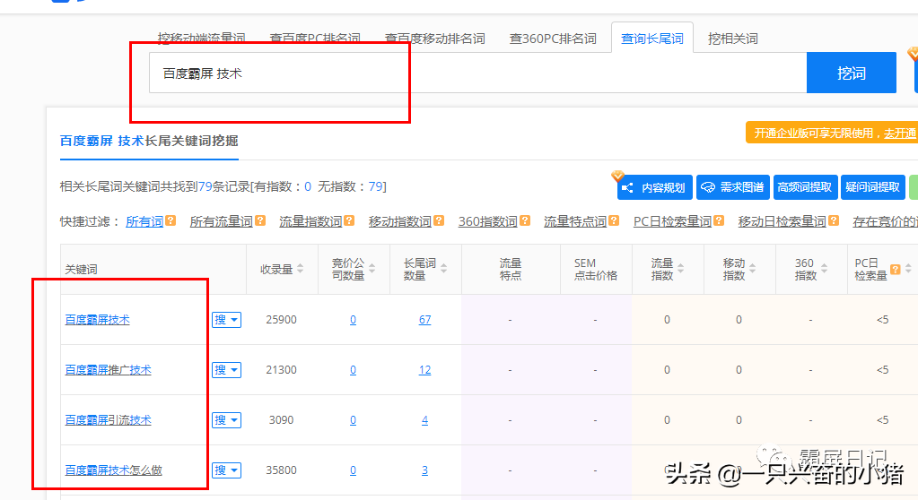The image size is (918, 500).
Task: Click 高频词提取 button
Action: pyautogui.click(x=805, y=187)
